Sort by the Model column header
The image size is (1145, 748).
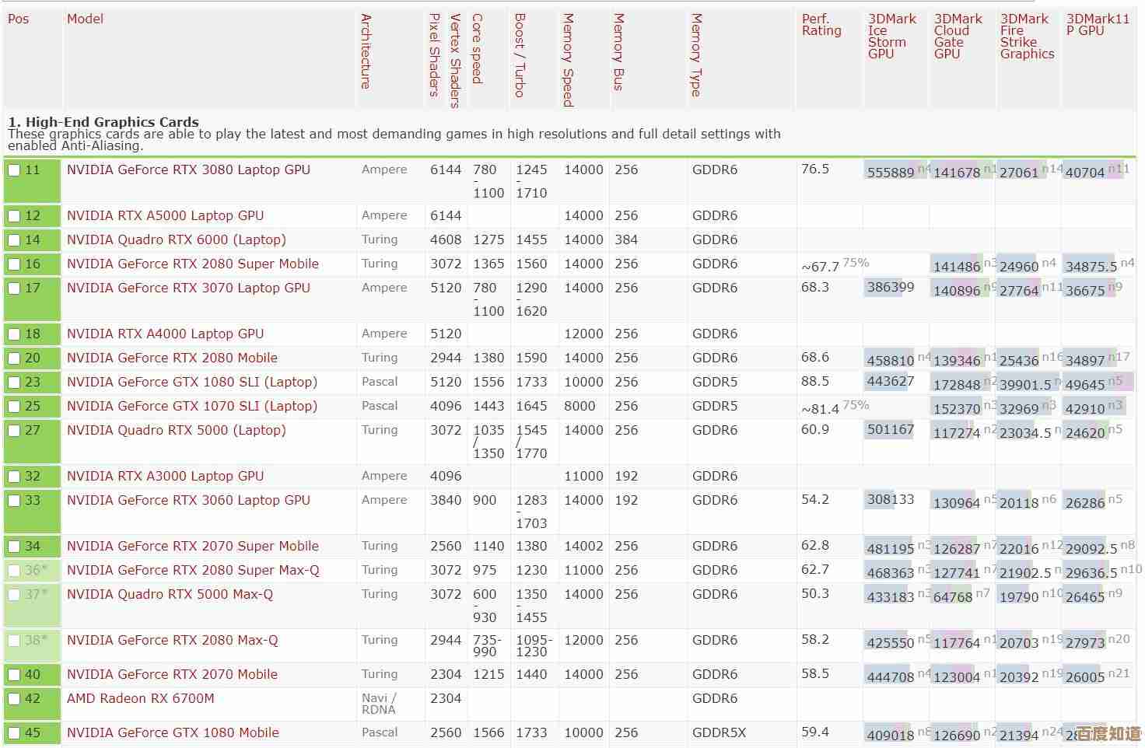click(85, 19)
